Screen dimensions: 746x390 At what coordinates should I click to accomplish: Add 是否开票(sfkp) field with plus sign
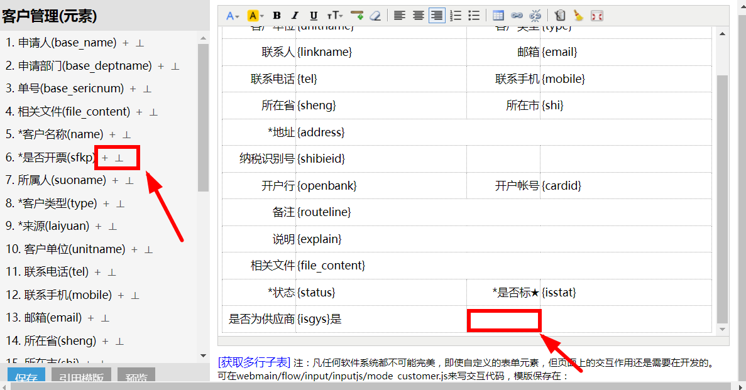(105, 158)
